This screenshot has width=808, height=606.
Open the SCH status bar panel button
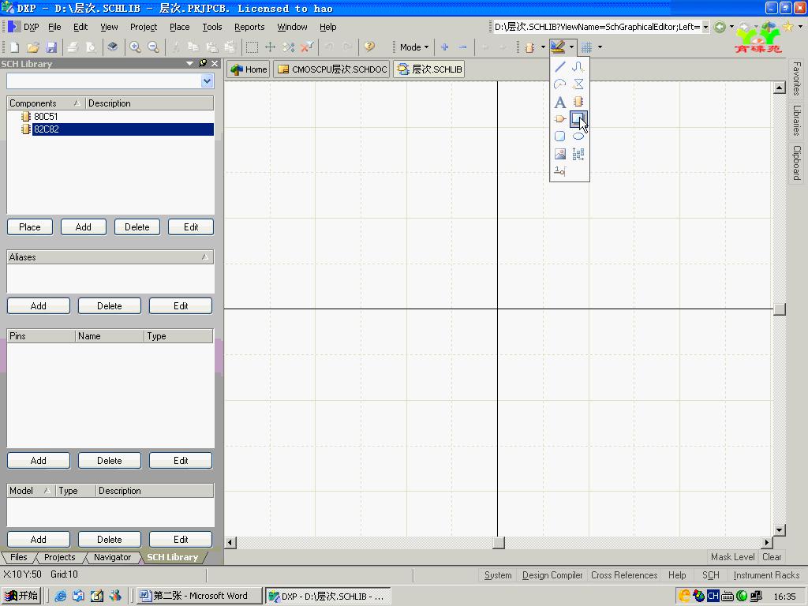pos(710,575)
